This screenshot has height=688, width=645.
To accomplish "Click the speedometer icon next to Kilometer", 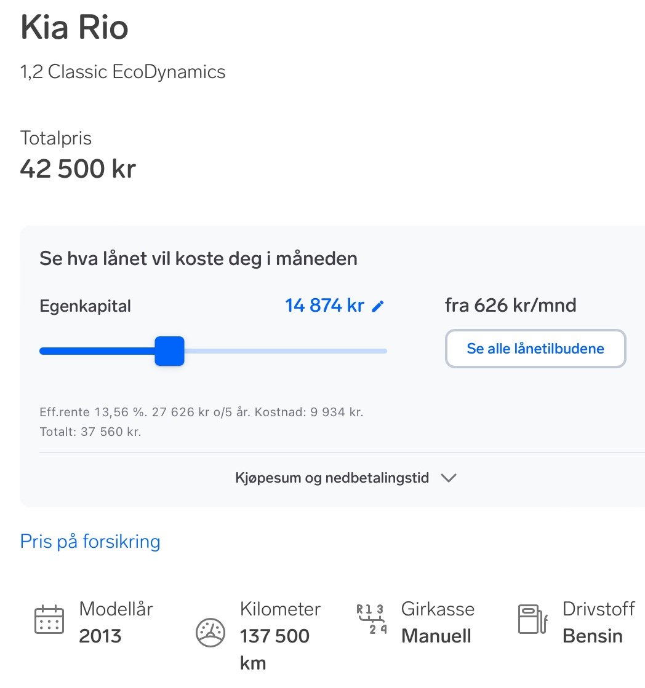I will (210, 633).
